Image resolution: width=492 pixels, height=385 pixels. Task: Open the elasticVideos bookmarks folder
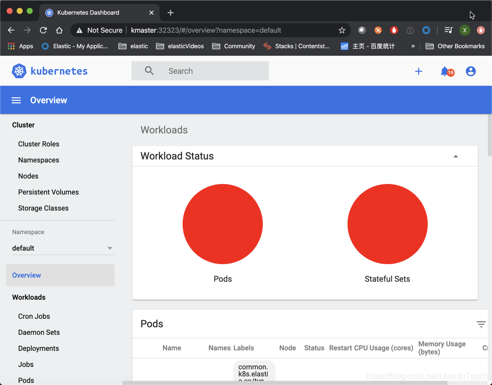(180, 46)
